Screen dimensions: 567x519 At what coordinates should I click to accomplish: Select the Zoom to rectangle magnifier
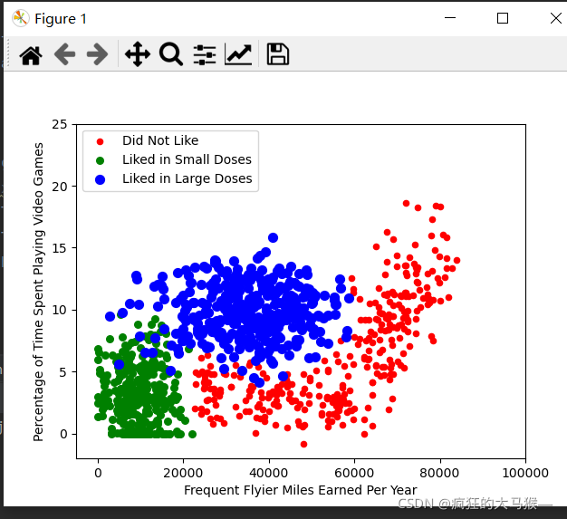point(170,54)
